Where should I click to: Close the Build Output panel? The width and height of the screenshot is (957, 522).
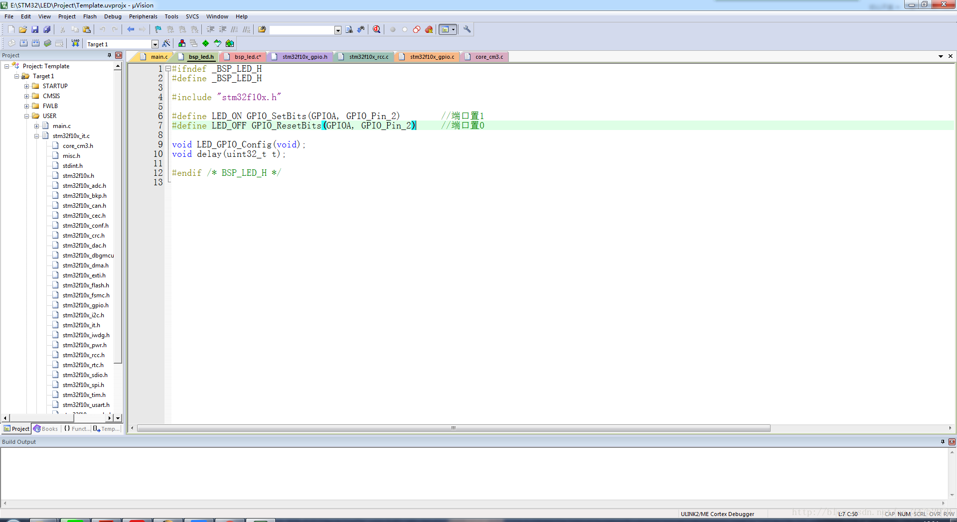click(952, 442)
